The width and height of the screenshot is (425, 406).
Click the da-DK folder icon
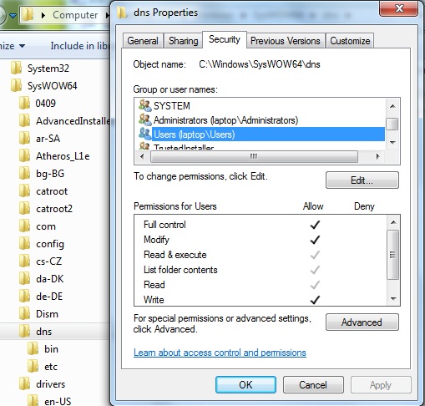(x=24, y=278)
